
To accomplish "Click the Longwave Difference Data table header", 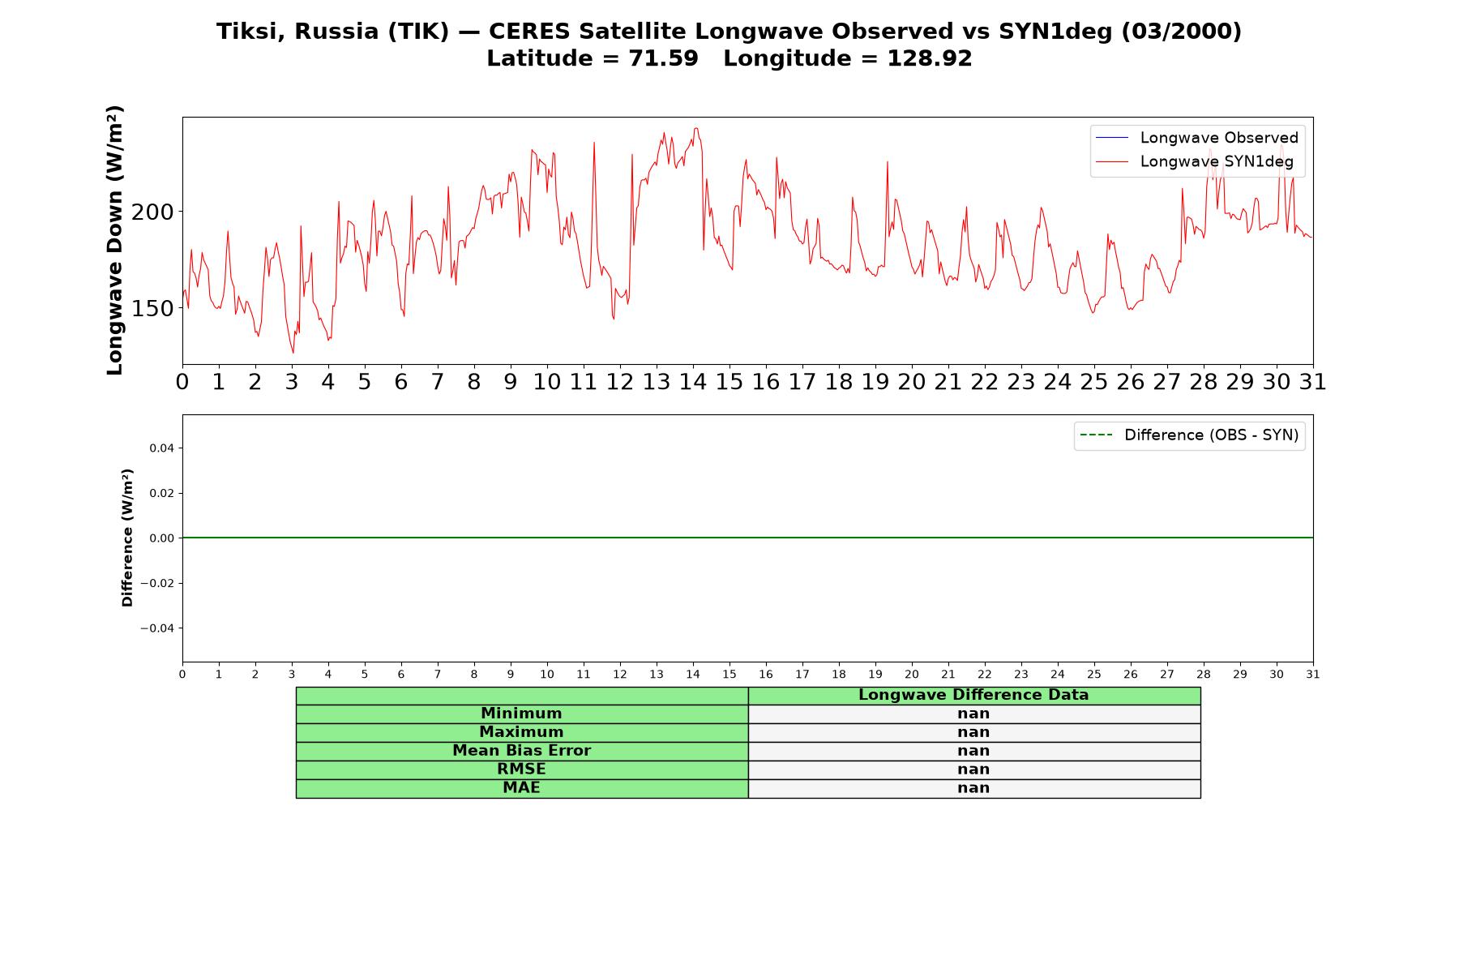I will [973, 695].
